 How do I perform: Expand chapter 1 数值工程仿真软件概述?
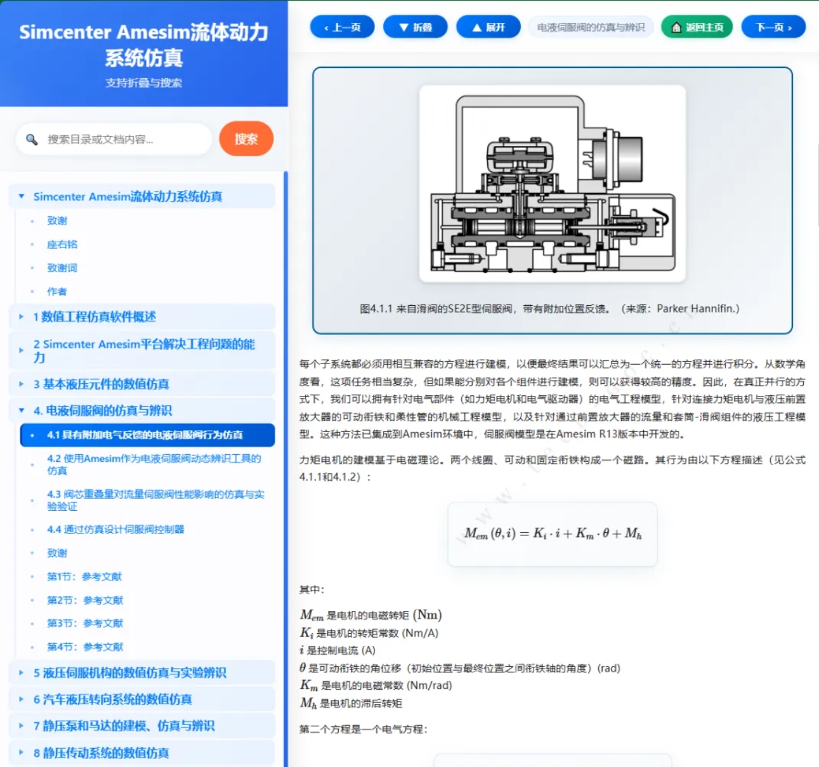click(20, 317)
